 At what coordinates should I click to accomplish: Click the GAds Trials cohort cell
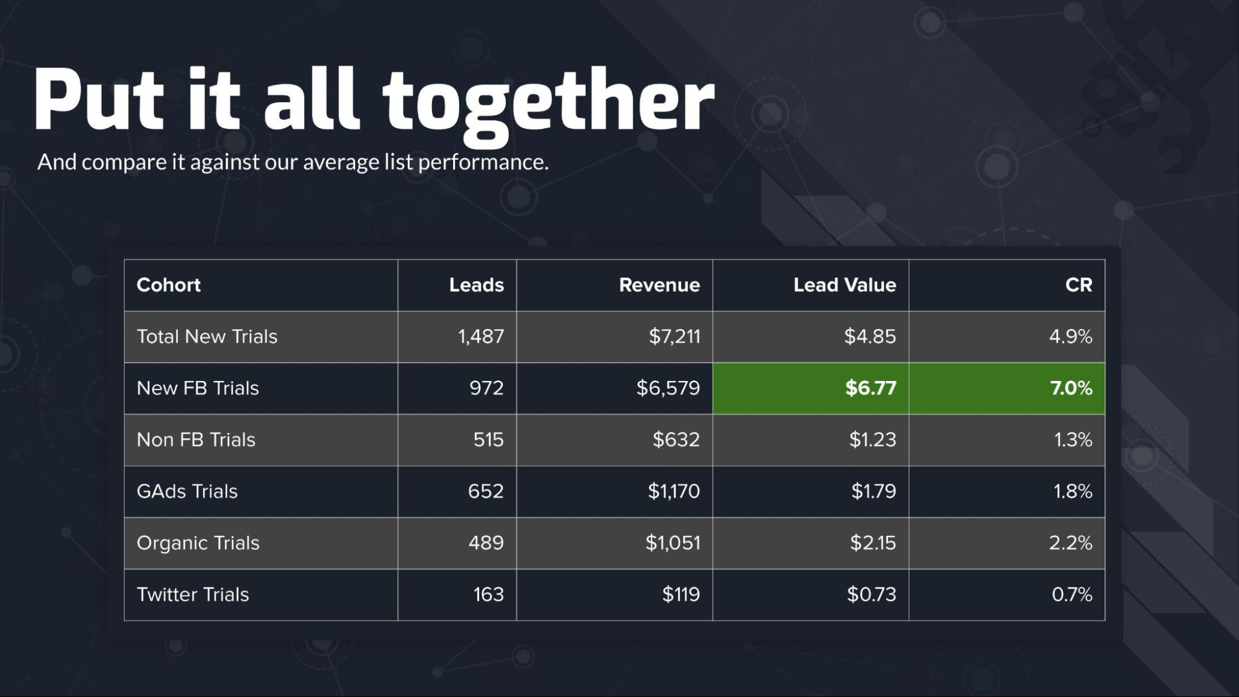pyautogui.click(x=187, y=491)
